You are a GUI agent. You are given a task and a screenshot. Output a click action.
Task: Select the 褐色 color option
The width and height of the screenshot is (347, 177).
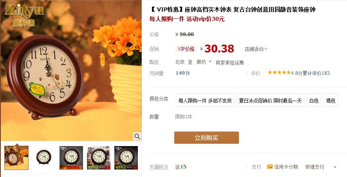coord(331,101)
